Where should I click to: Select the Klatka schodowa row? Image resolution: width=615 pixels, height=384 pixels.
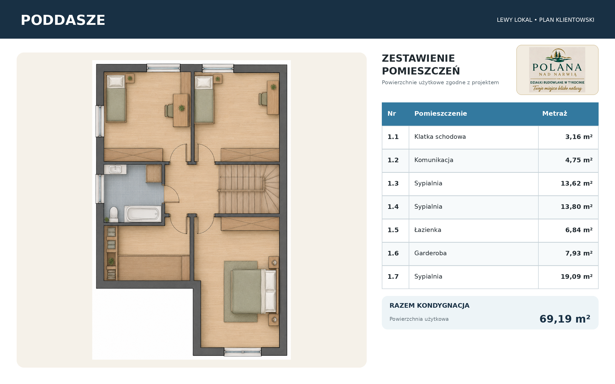click(490, 137)
